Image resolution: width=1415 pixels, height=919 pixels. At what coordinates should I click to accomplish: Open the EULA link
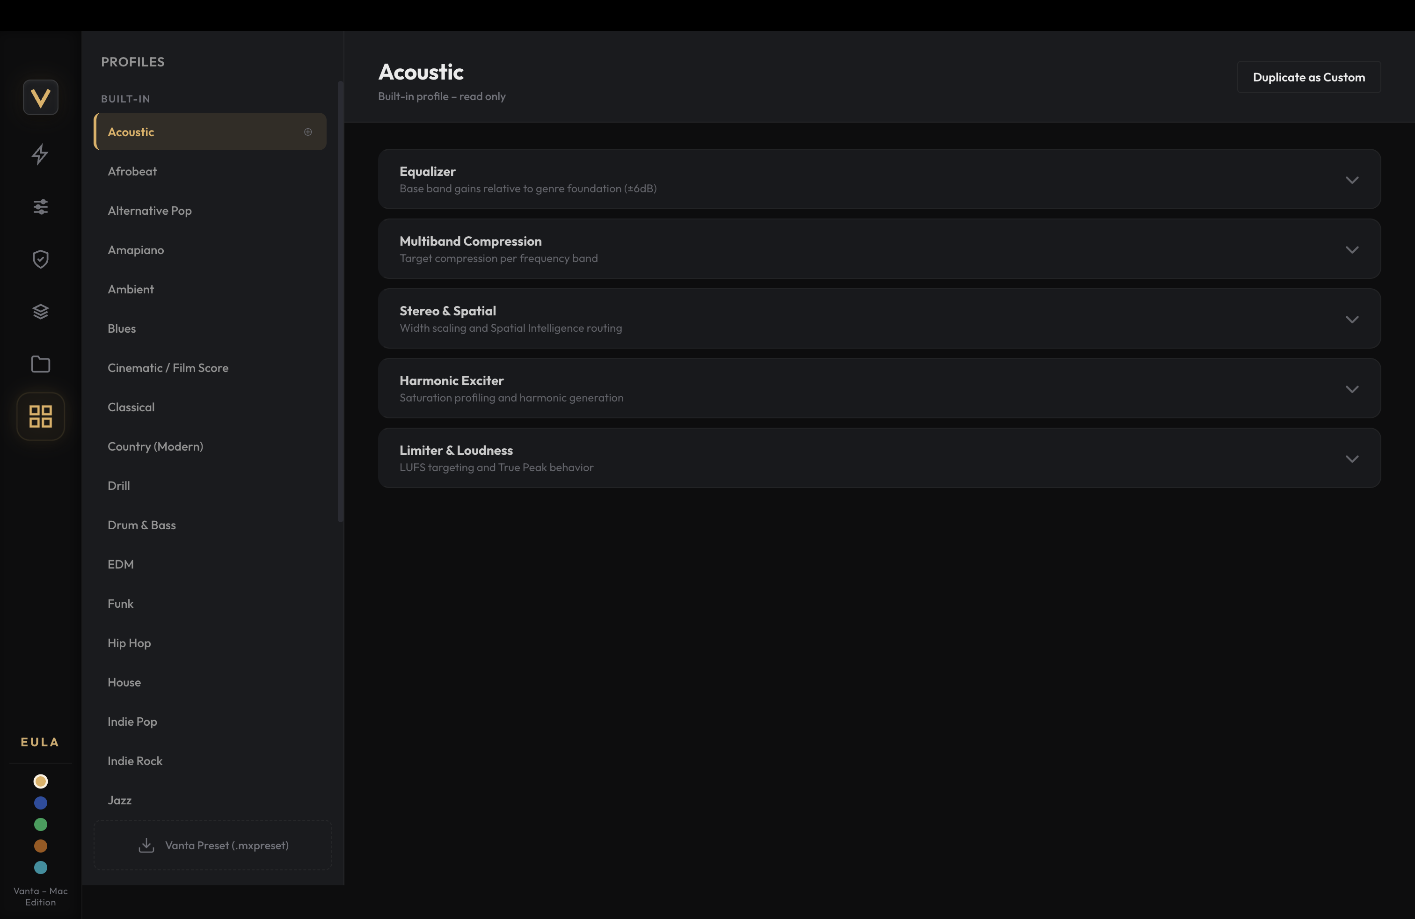[x=39, y=741]
